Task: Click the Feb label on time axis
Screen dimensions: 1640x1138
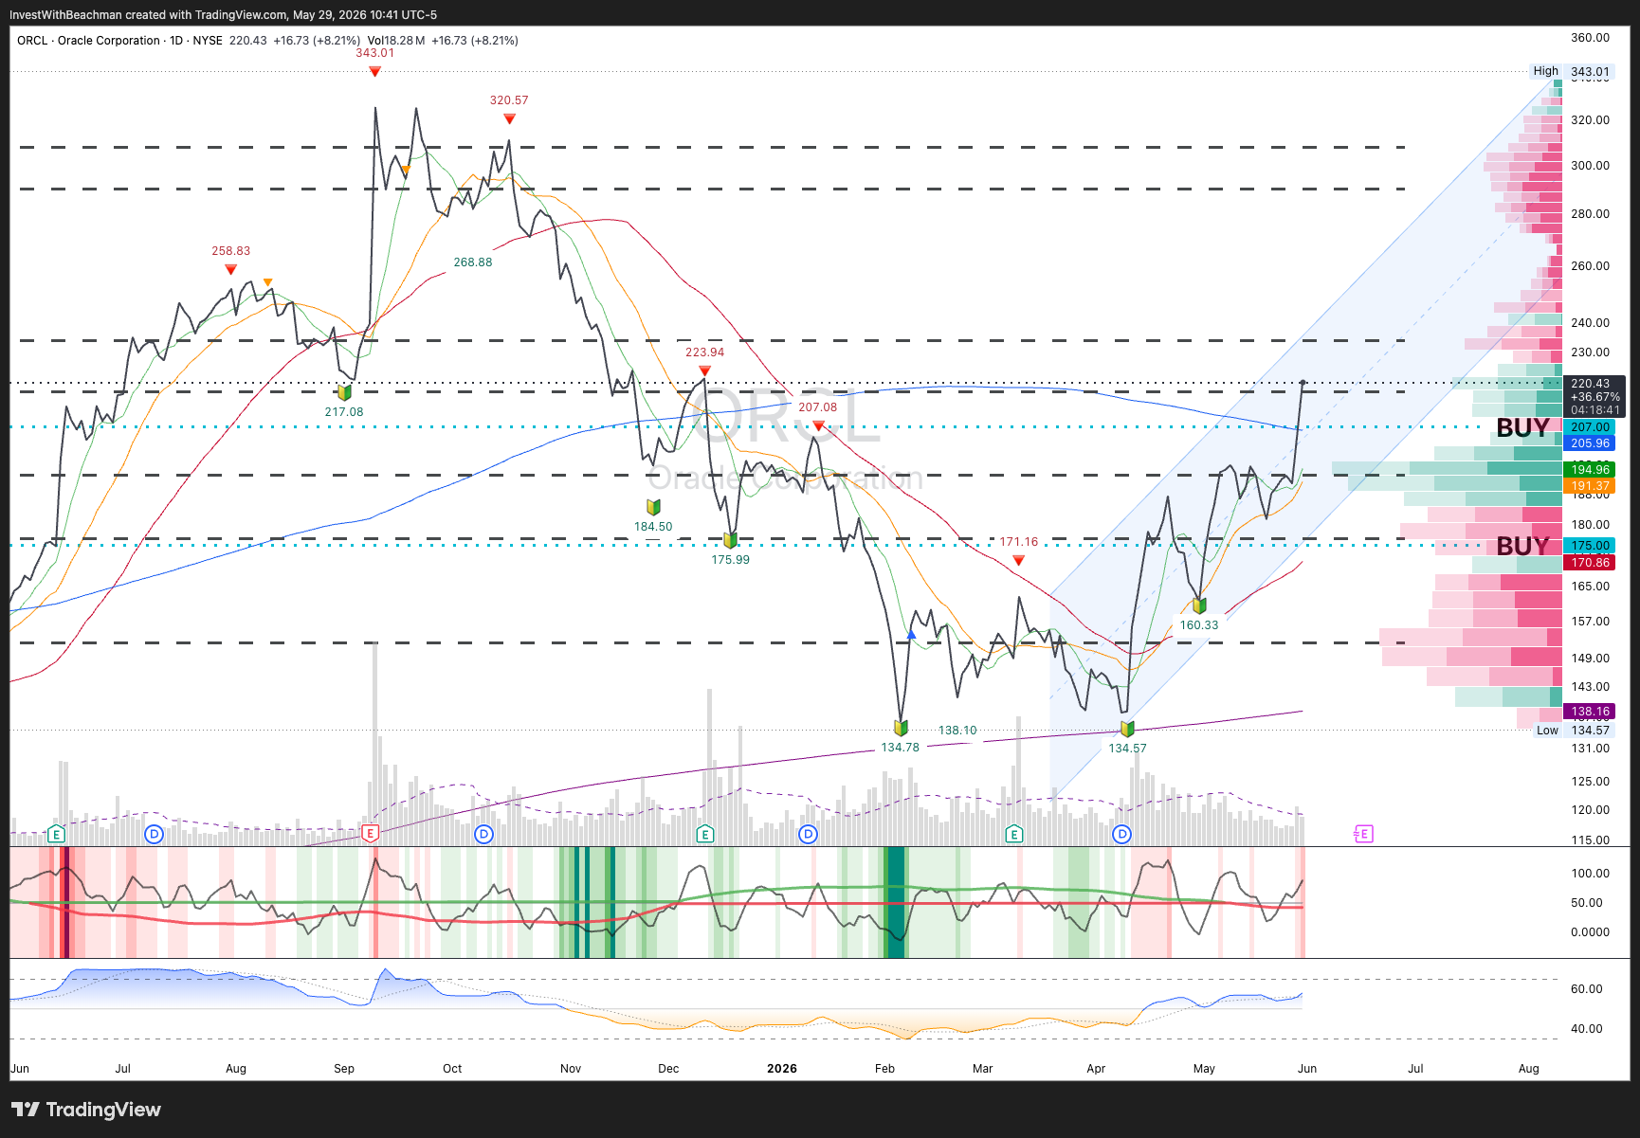Action: click(884, 1069)
